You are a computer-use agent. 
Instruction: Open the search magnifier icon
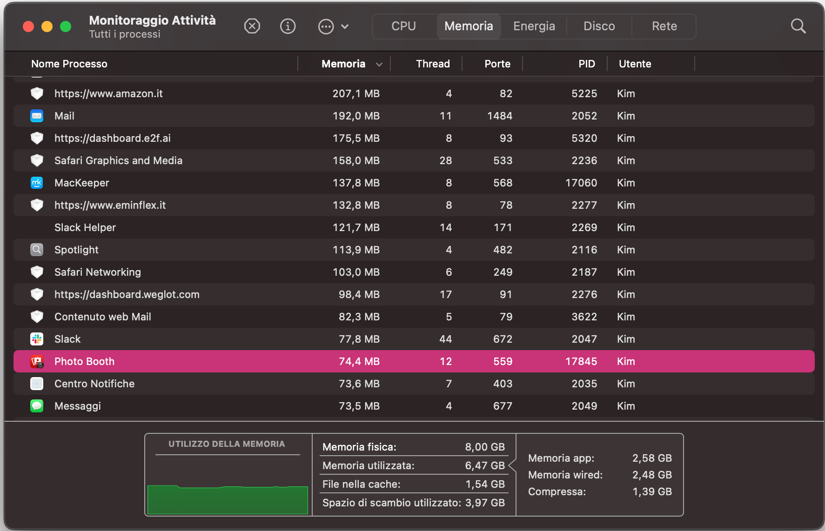[x=798, y=26]
